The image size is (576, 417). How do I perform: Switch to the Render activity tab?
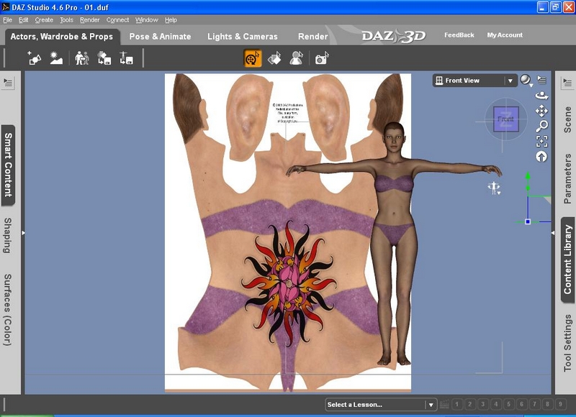(x=312, y=37)
